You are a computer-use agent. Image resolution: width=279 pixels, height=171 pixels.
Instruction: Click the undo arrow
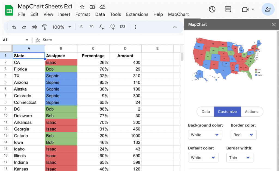pyautogui.click(x=14, y=27)
